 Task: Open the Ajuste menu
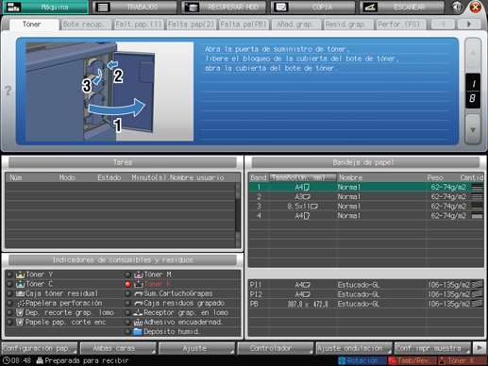click(x=196, y=348)
